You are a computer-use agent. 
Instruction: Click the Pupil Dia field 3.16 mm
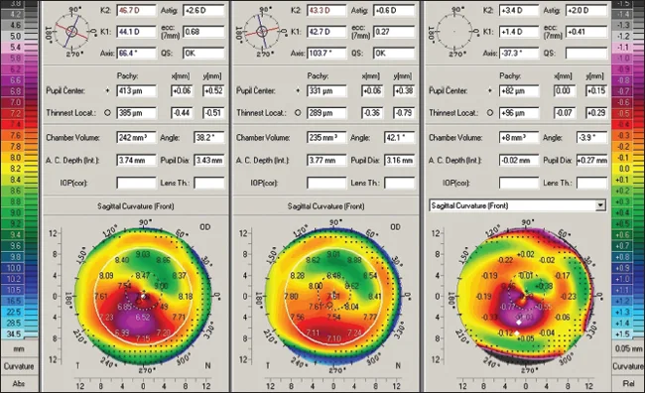(x=400, y=160)
